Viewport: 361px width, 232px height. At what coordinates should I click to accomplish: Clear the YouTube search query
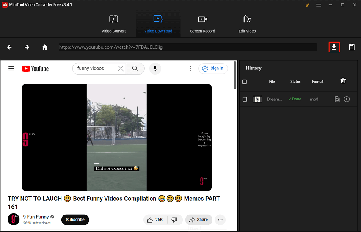point(121,69)
